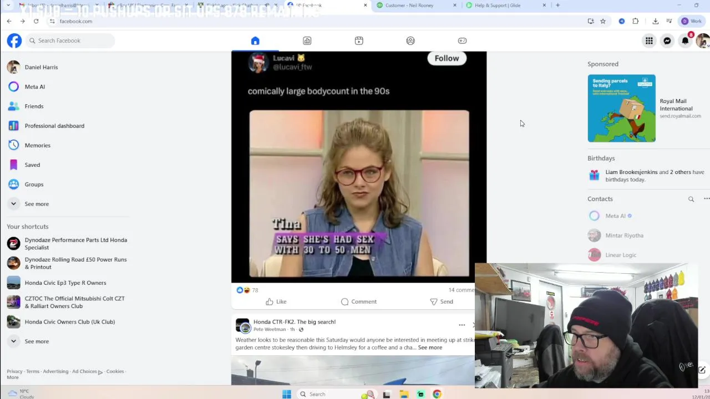Open the 14 comments link
Viewport: 710px width, 399px height.
pyautogui.click(x=461, y=290)
